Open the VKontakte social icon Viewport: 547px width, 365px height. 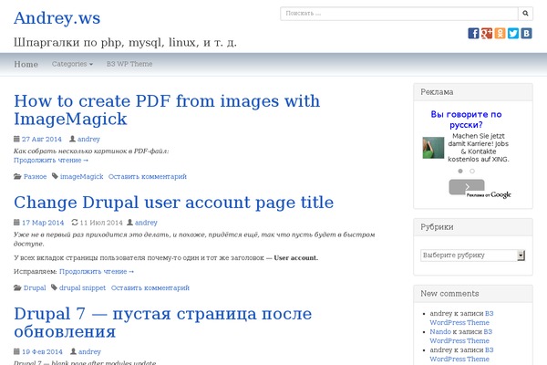click(526, 34)
